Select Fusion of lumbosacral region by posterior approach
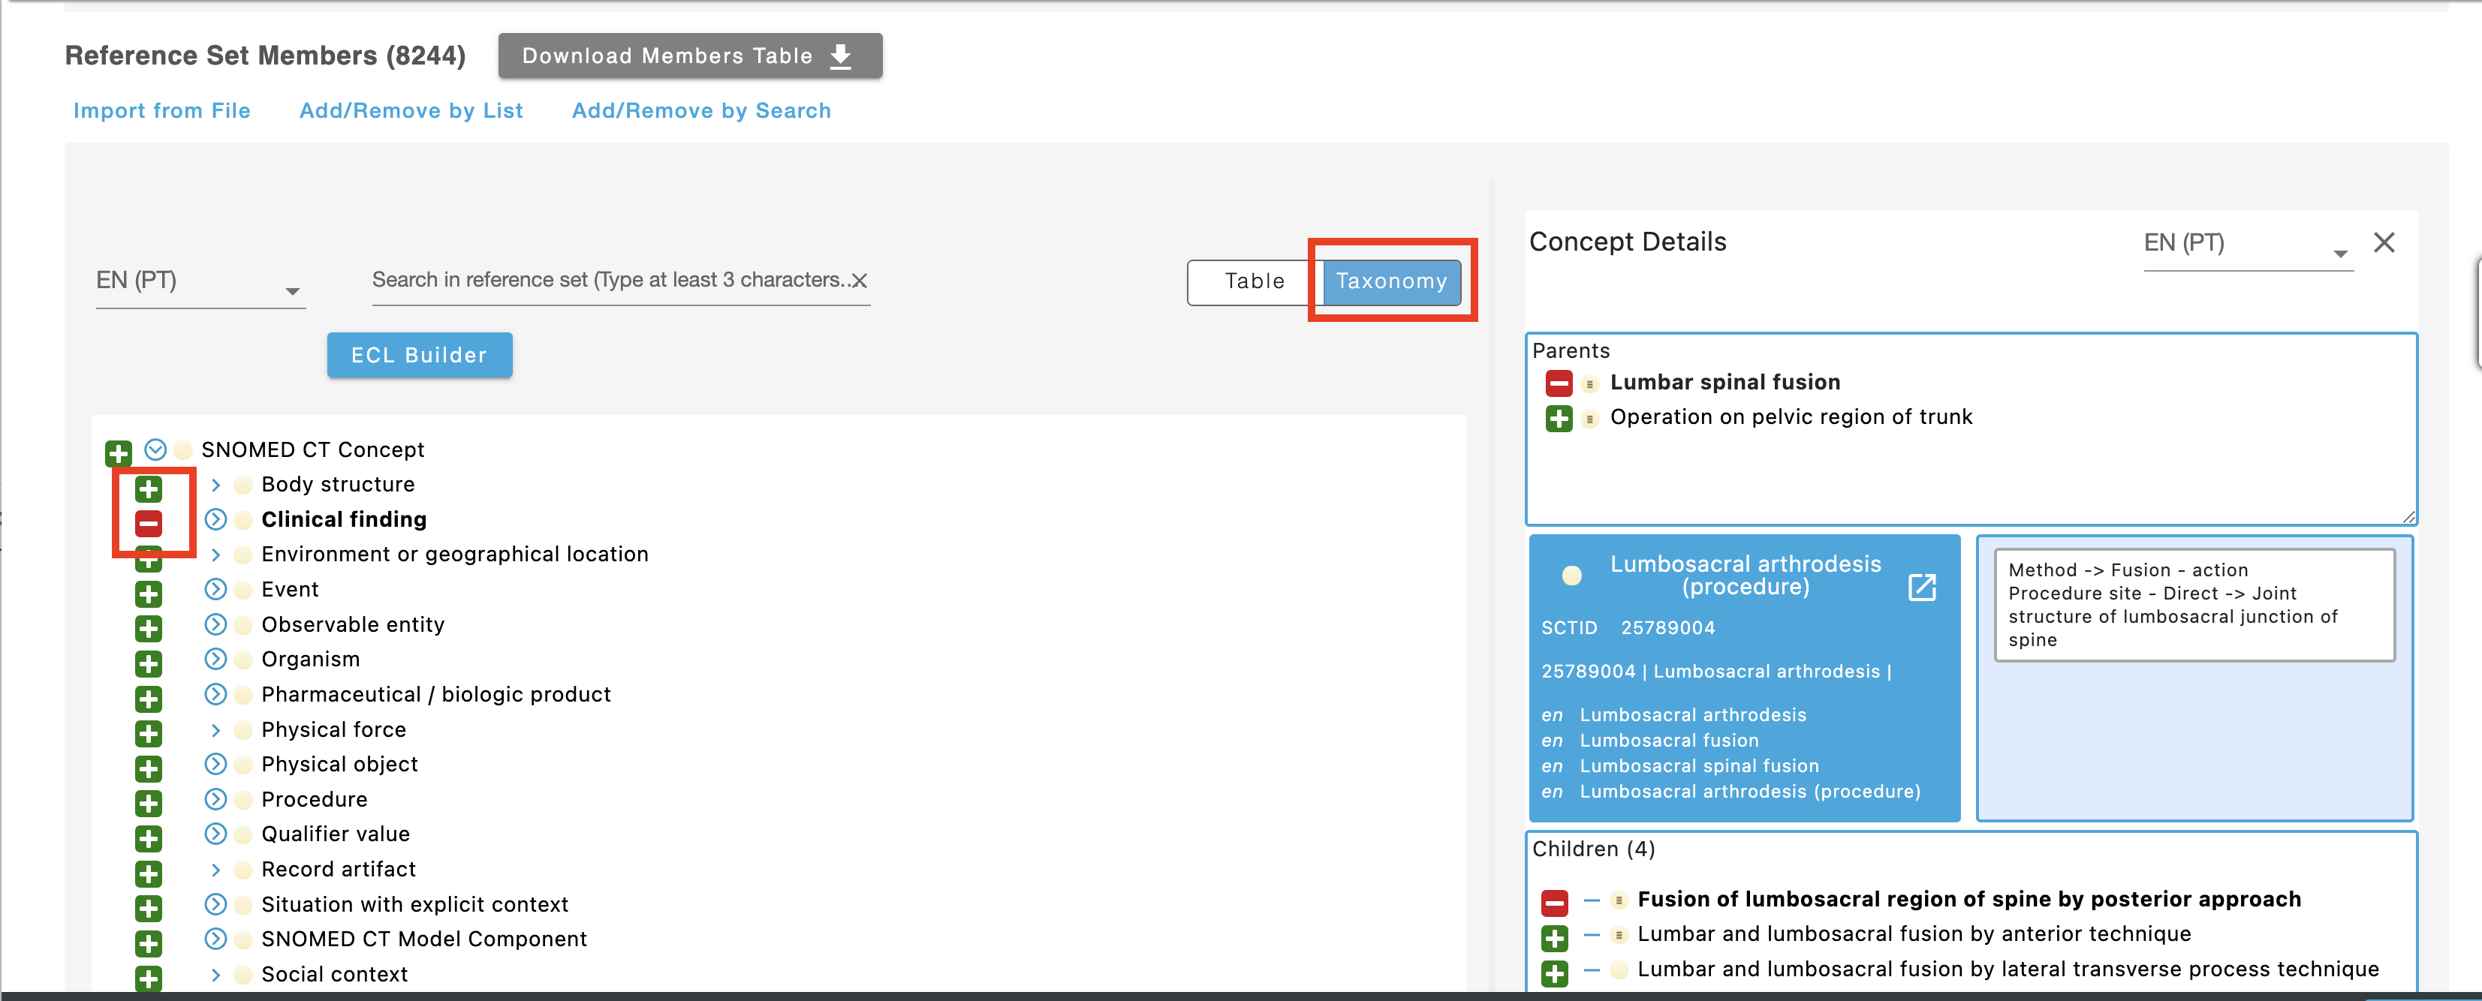 [x=1968, y=900]
